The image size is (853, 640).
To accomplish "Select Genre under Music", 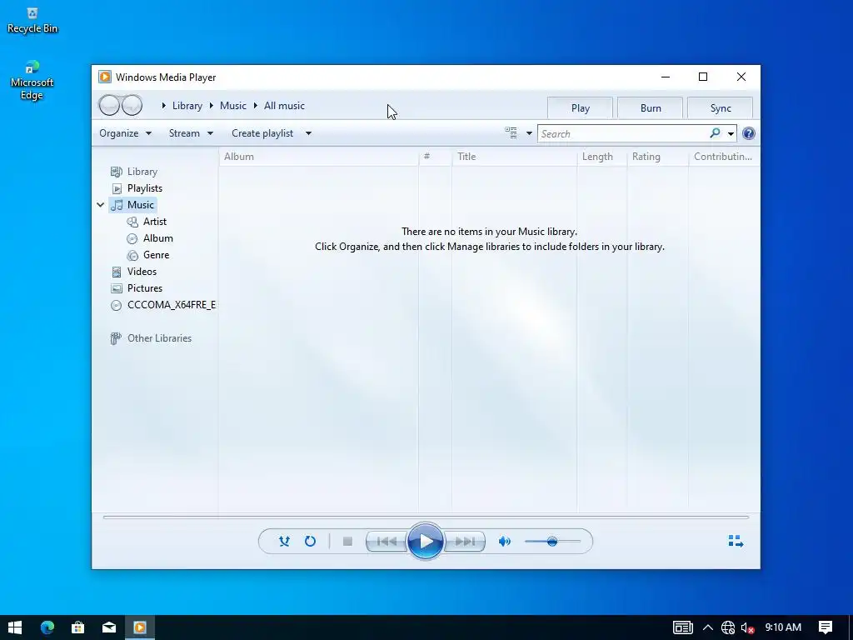I will [x=148, y=255].
